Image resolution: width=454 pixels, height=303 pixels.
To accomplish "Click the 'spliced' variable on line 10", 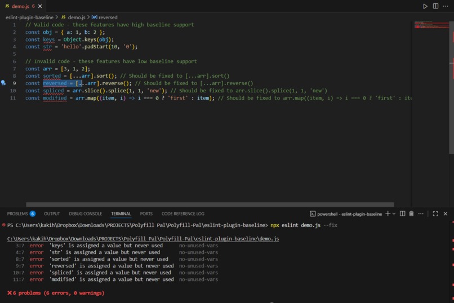I will coord(54,91).
